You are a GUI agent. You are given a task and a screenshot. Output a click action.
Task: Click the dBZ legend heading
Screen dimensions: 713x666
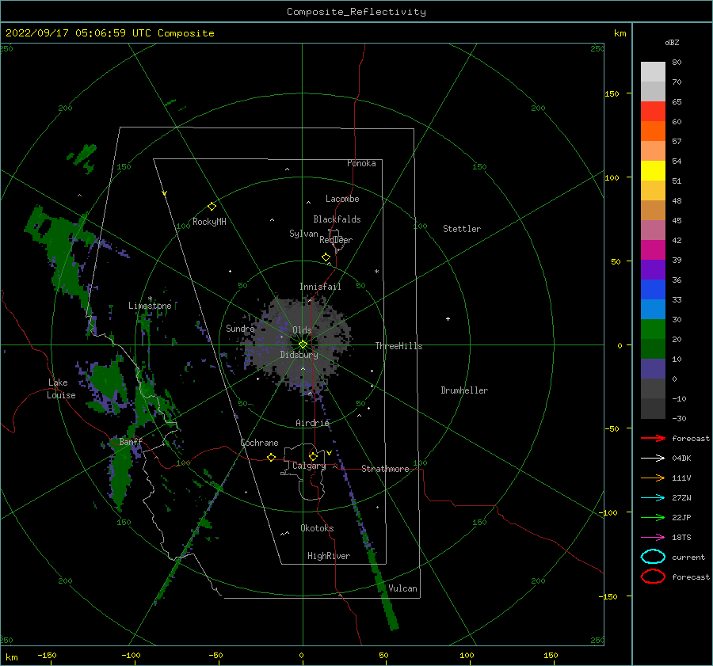coord(672,42)
